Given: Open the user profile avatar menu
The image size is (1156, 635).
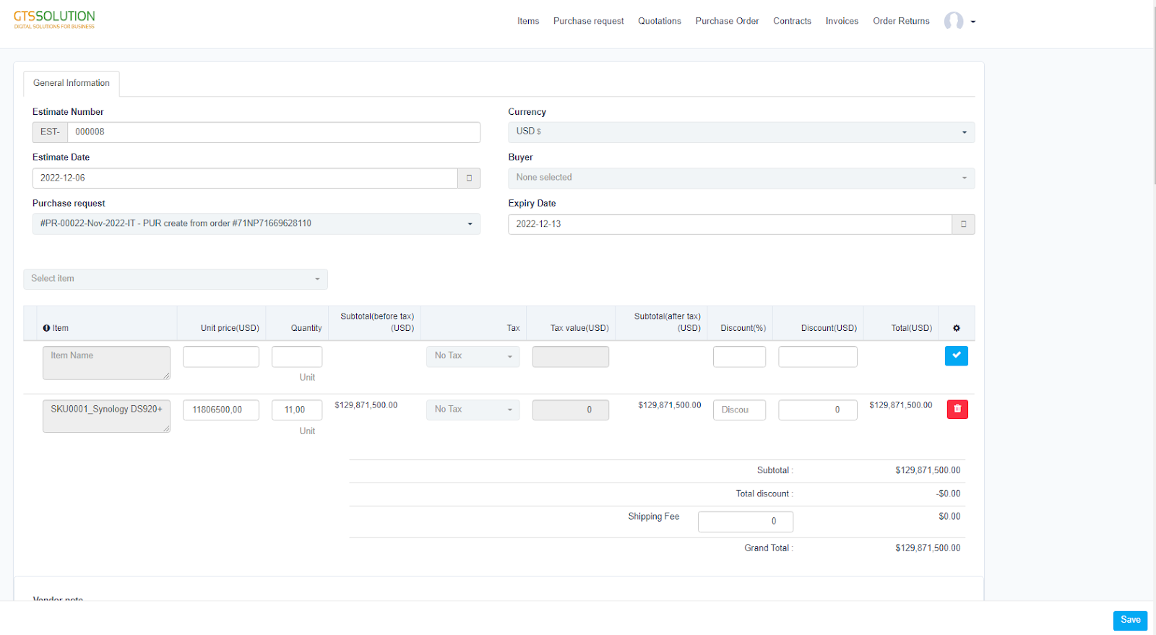Looking at the screenshot, I should pyautogui.click(x=954, y=21).
